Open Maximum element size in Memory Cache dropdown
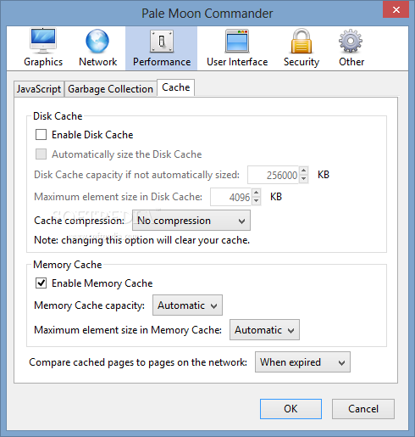The width and height of the screenshot is (415, 437). (264, 330)
